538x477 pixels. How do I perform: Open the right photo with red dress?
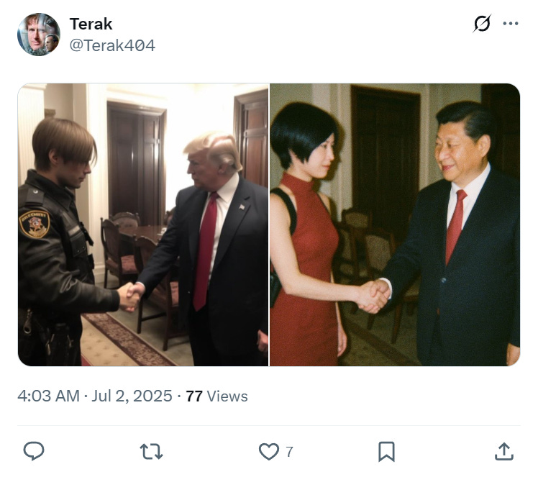click(x=395, y=224)
